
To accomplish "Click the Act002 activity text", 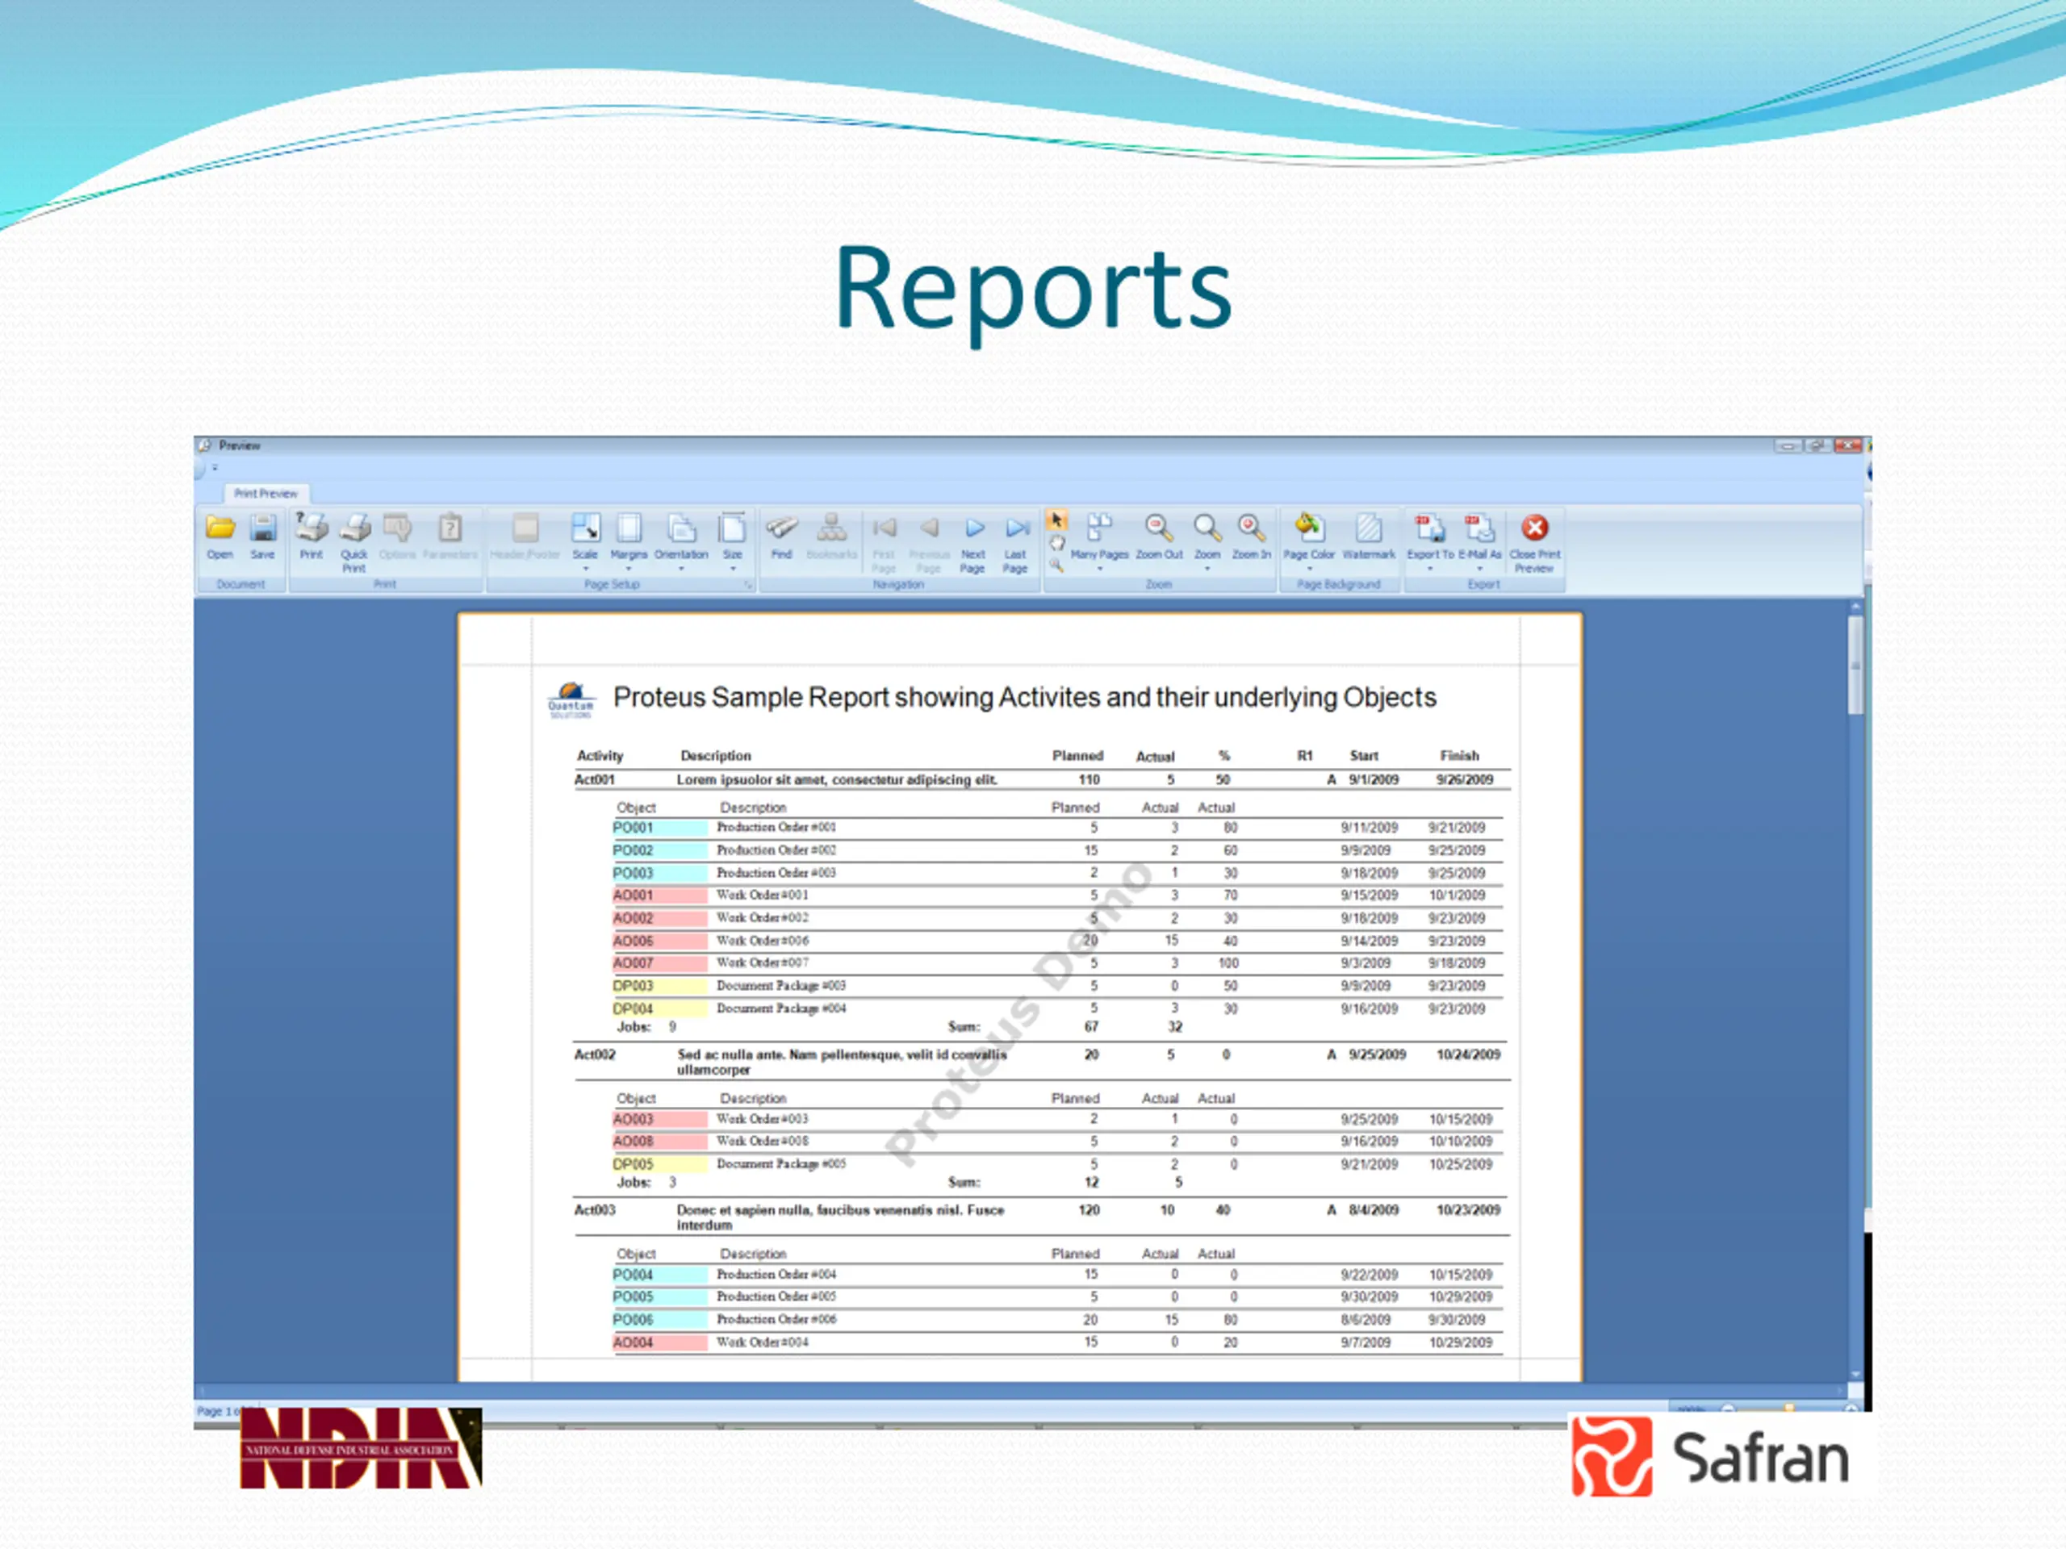I will click(x=594, y=1054).
